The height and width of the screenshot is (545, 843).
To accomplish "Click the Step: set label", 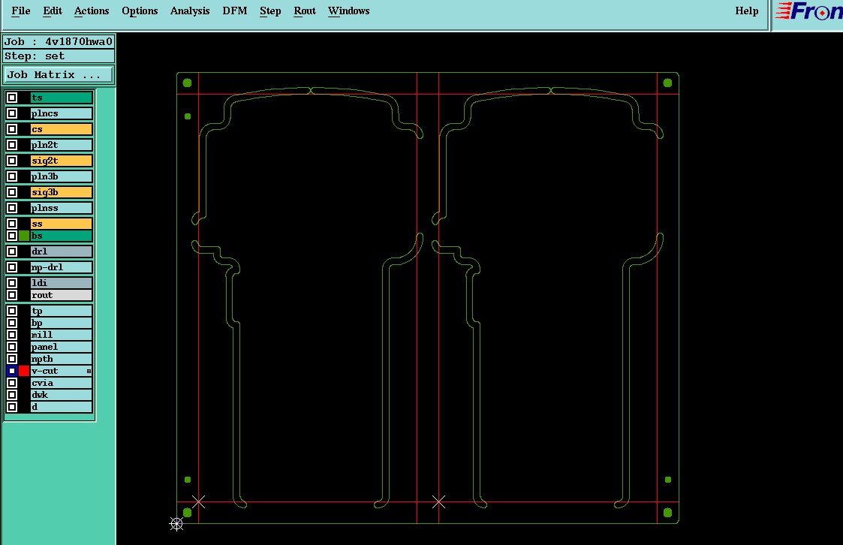I will point(59,56).
